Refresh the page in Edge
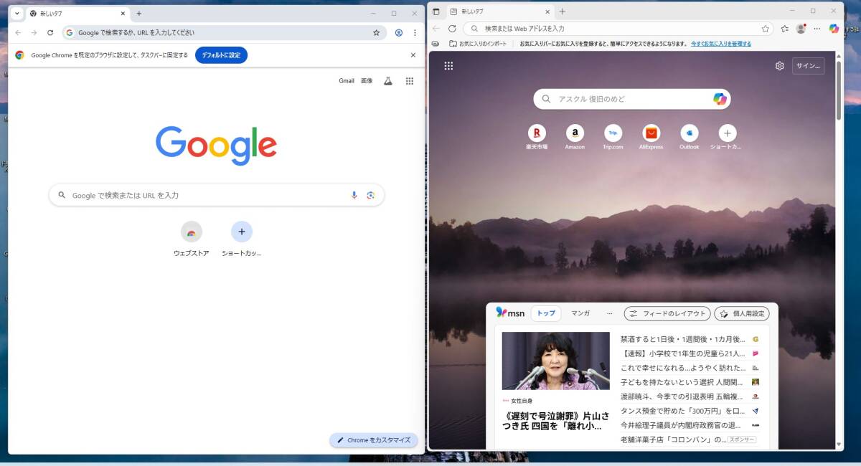Viewport: 861px width, 466px height. [452, 29]
